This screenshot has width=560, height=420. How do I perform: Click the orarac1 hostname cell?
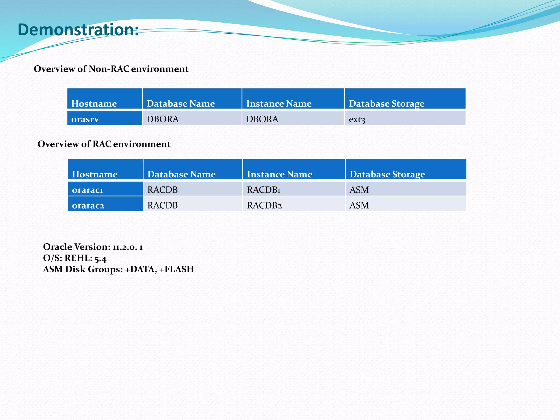pyautogui.click(x=87, y=190)
